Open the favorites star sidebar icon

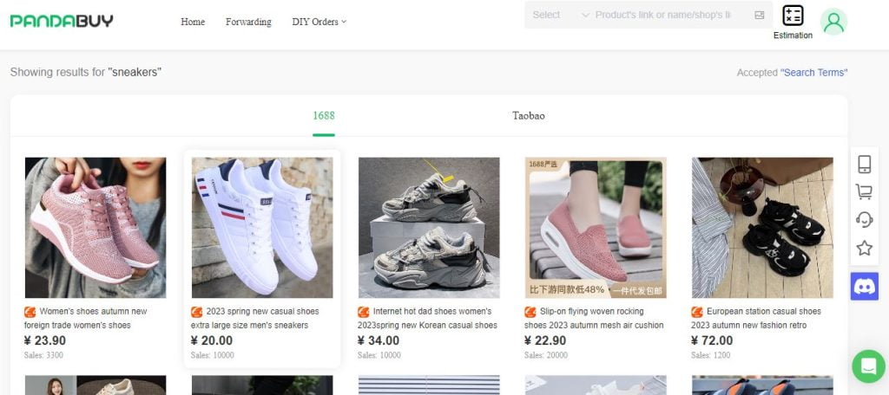point(864,249)
